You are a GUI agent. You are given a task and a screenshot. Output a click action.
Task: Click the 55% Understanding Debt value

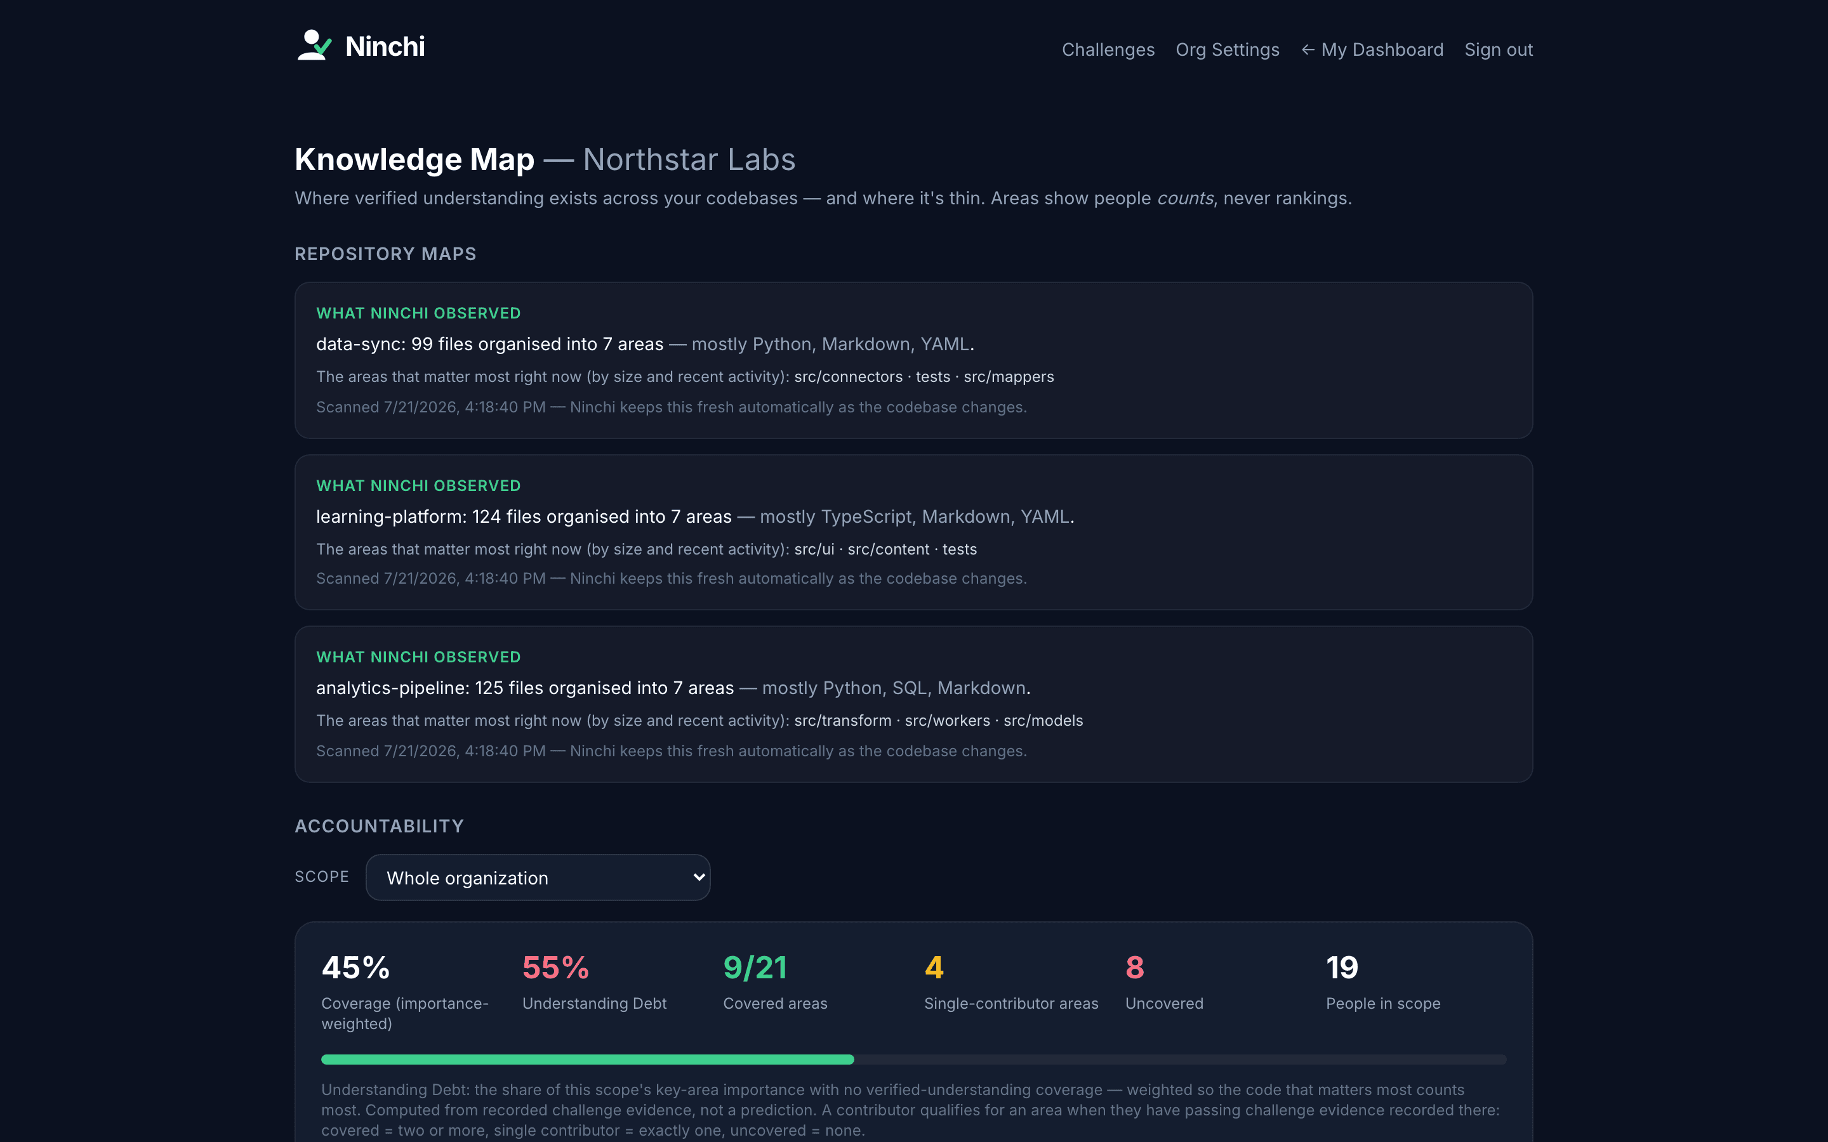tap(556, 968)
